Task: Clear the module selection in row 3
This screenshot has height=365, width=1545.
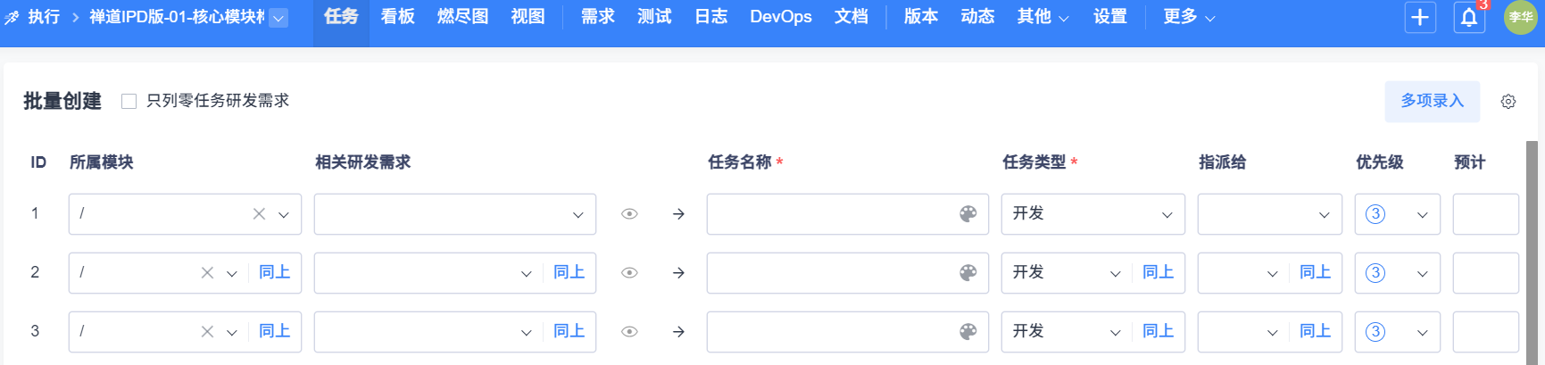Action: pyautogui.click(x=207, y=332)
